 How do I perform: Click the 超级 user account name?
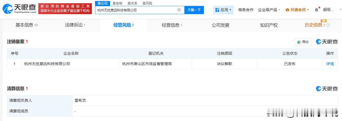(329, 10)
